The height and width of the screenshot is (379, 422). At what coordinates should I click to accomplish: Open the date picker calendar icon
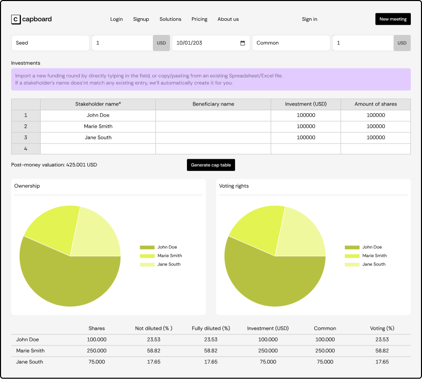243,43
